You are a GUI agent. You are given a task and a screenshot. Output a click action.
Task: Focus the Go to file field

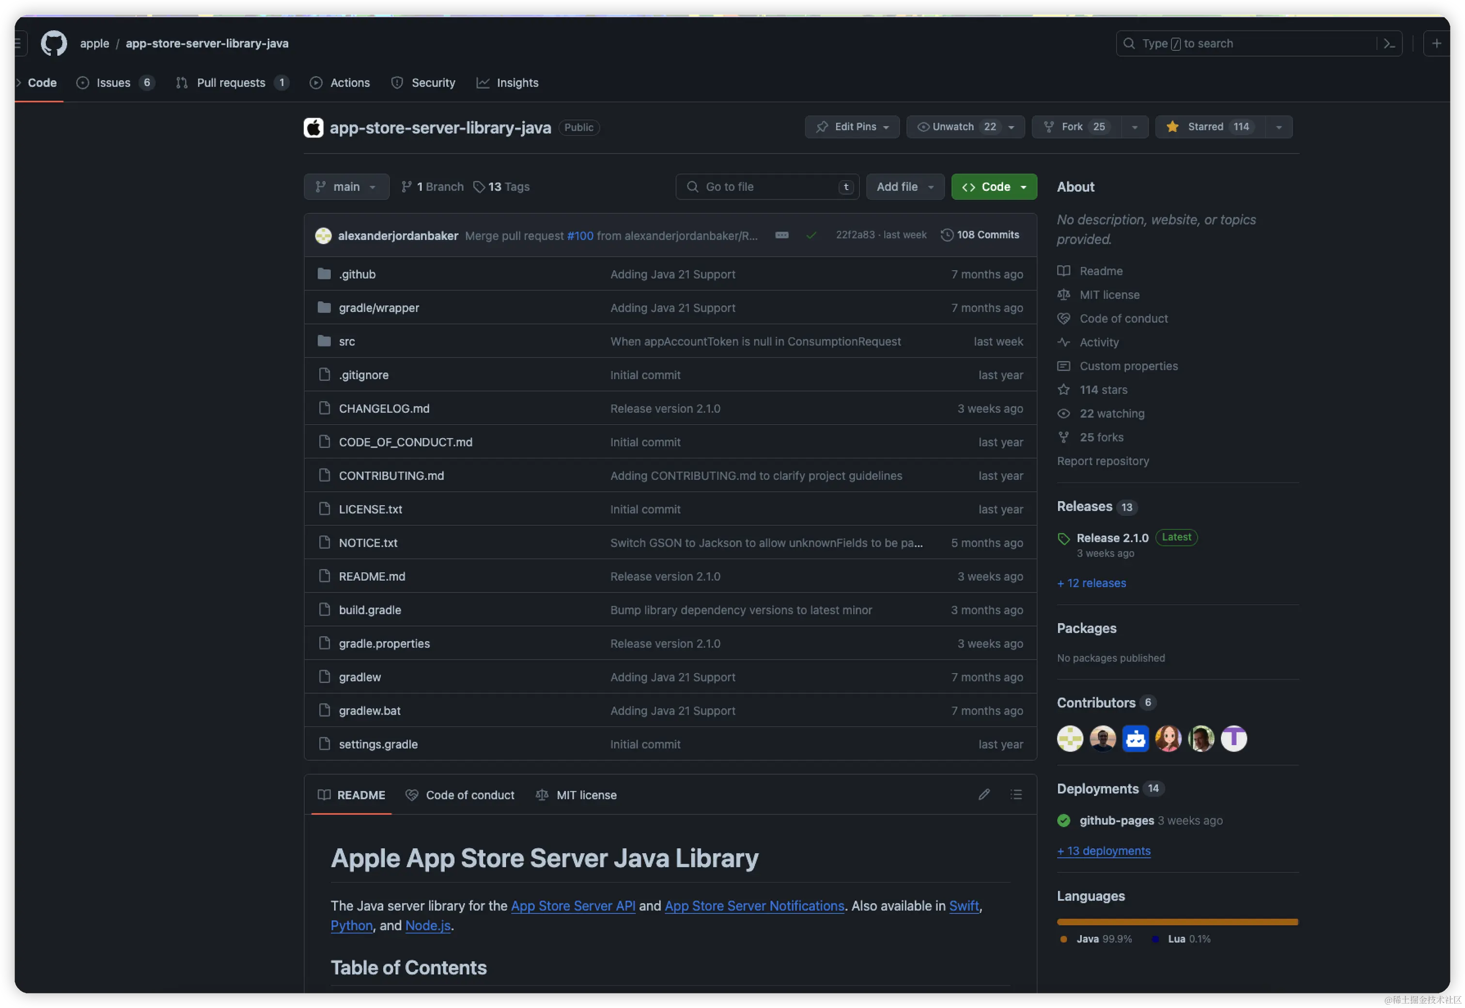(767, 187)
